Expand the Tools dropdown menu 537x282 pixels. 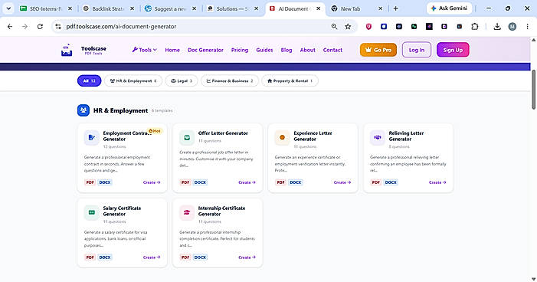[x=145, y=50]
